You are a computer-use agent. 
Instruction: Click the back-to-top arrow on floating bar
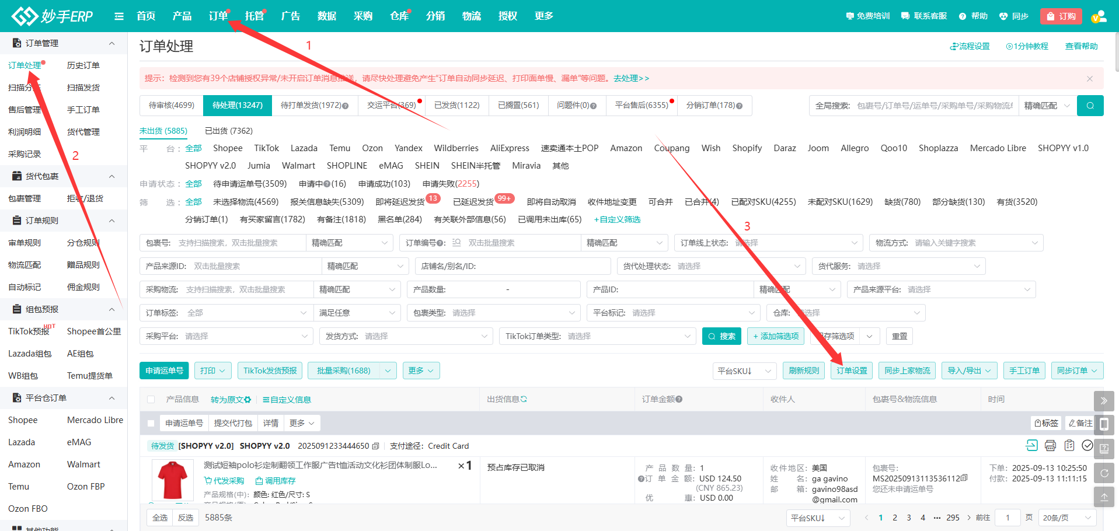1104,497
